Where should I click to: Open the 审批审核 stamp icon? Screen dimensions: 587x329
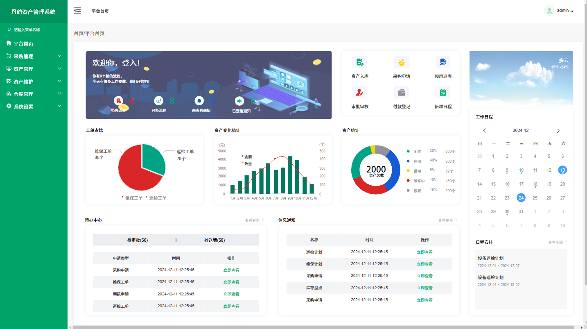coord(359,93)
